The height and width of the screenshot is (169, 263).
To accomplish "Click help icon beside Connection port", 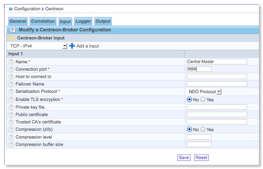I will point(11,69).
